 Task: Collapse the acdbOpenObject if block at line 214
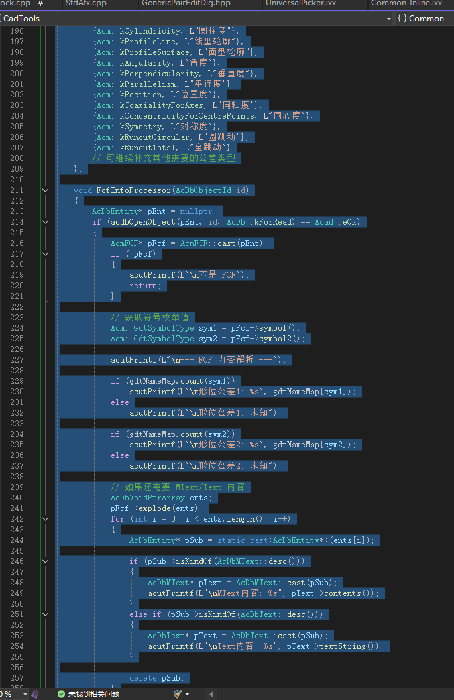click(45, 222)
